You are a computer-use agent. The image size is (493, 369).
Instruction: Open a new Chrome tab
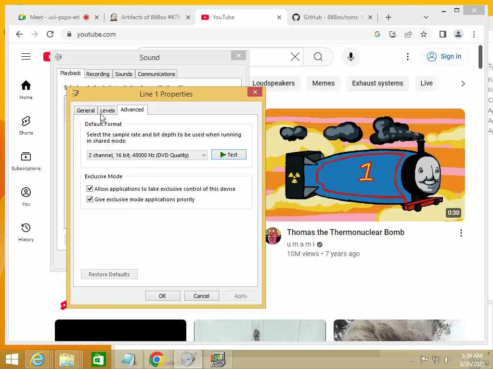coord(389,17)
